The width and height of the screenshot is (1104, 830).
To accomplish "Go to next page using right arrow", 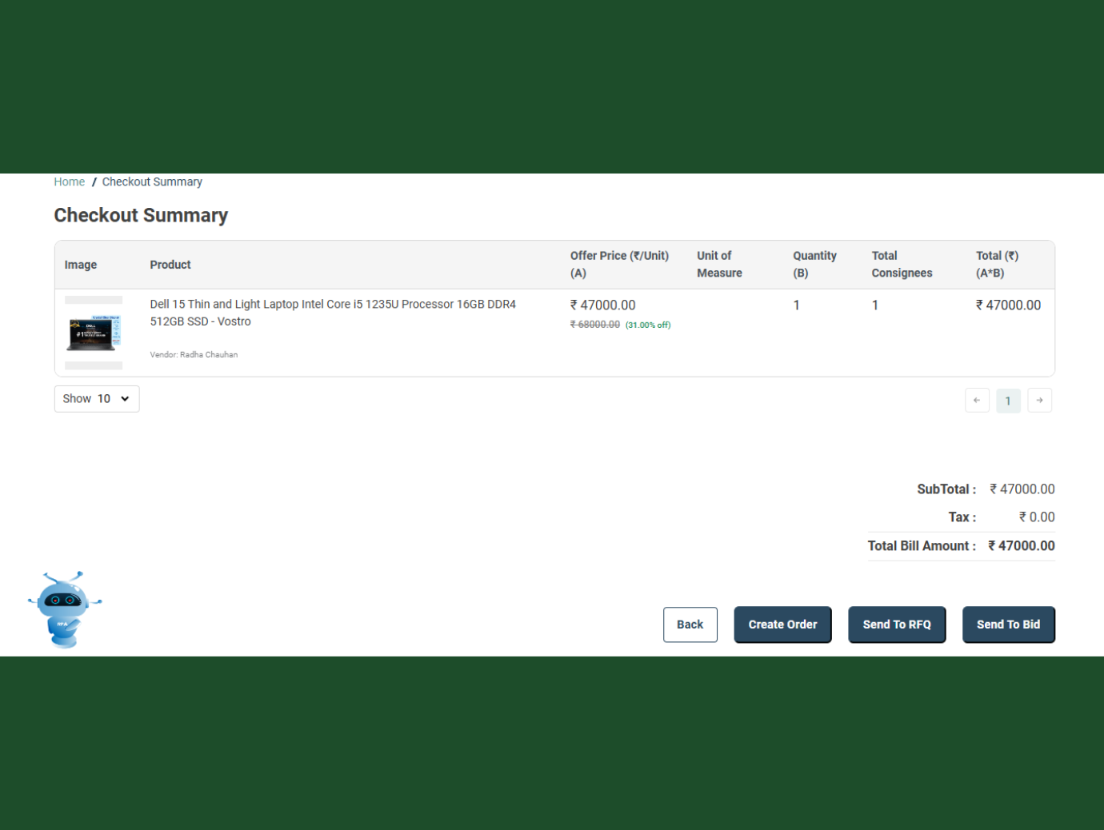I will (1039, 400).
